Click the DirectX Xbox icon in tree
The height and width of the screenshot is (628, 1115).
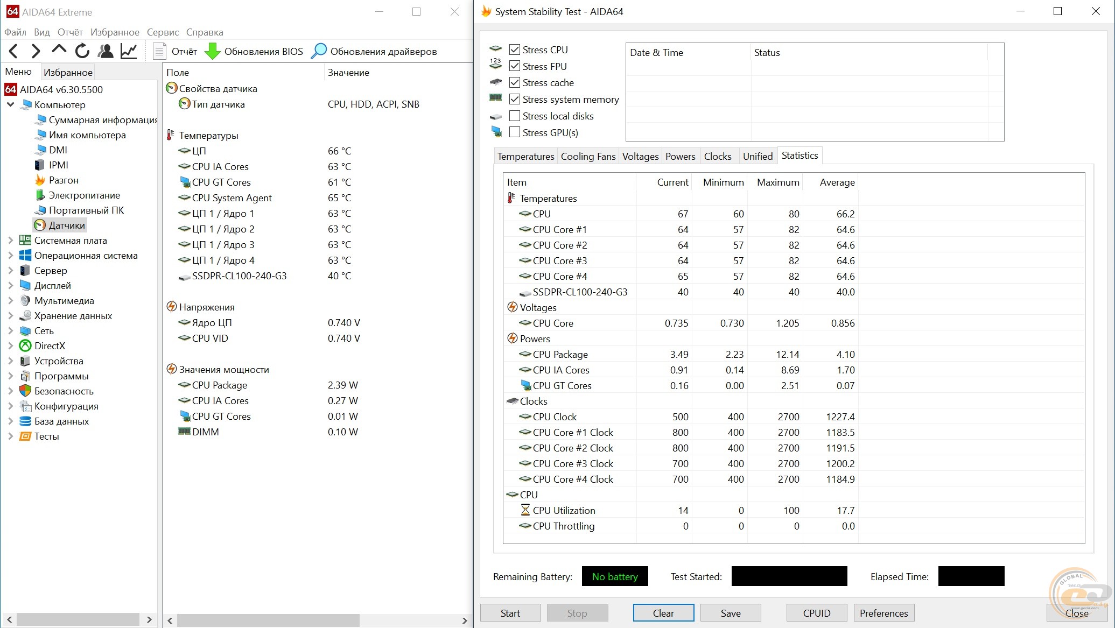tap(25, 346)
